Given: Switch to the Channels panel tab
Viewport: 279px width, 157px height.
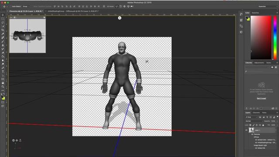Looking at the screenshot, I should click(256, 113).
